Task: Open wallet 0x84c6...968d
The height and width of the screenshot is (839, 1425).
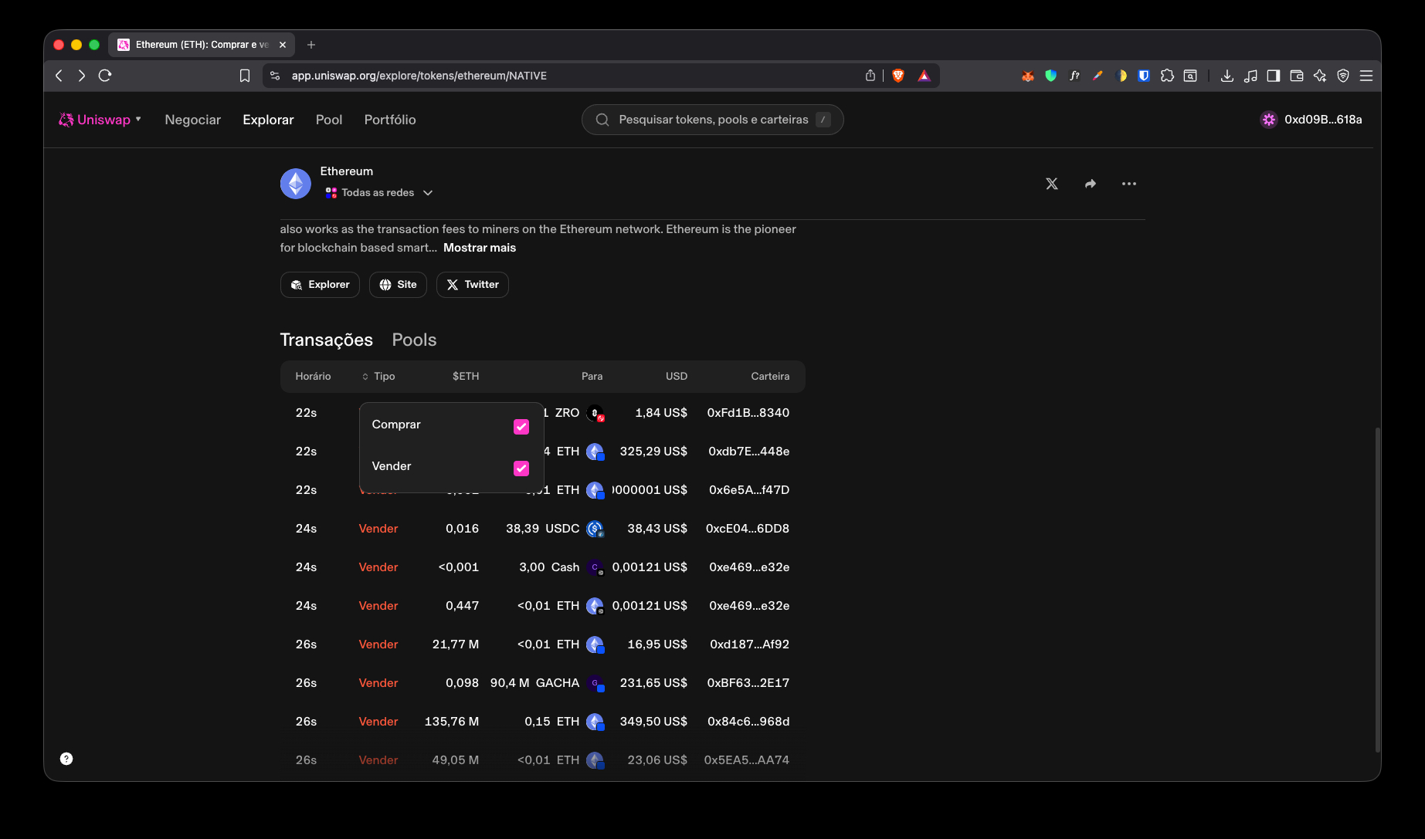Action: pyautogui.click(x=748, y=722)
